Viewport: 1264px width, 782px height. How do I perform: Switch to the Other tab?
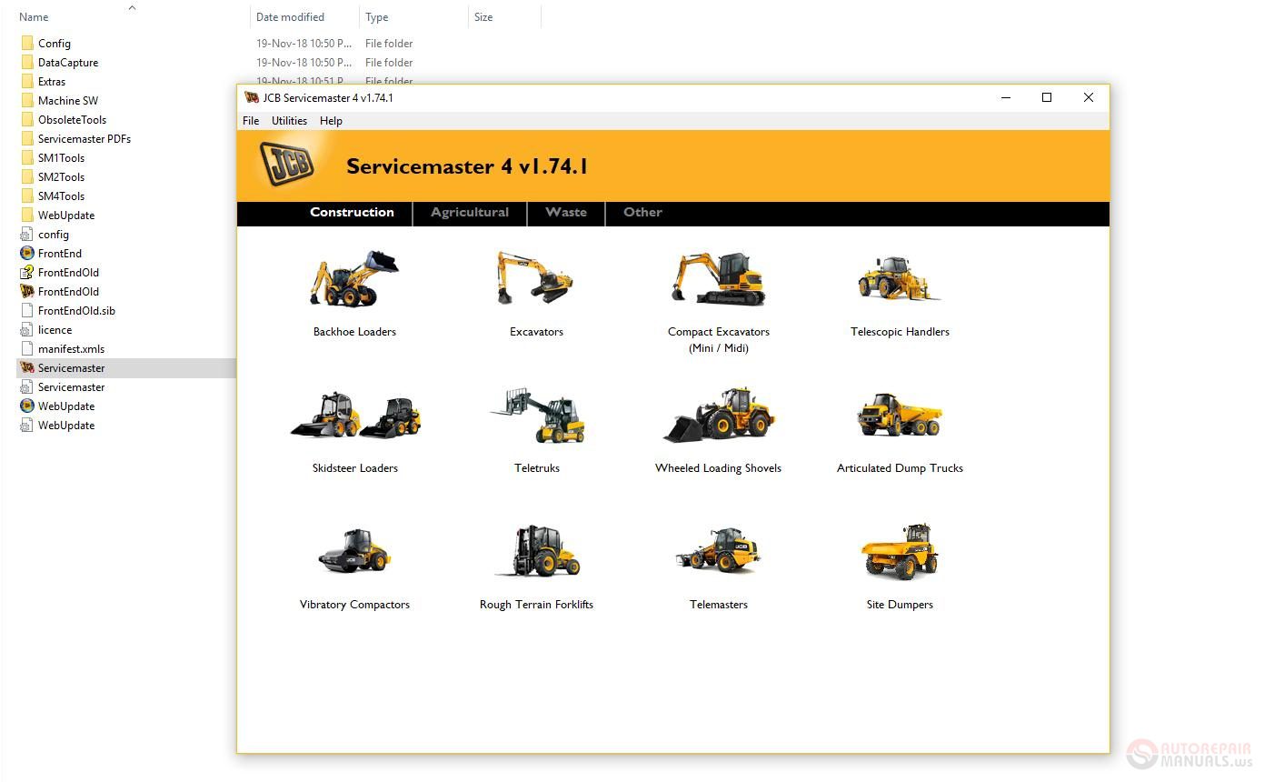tap(642, 213)
